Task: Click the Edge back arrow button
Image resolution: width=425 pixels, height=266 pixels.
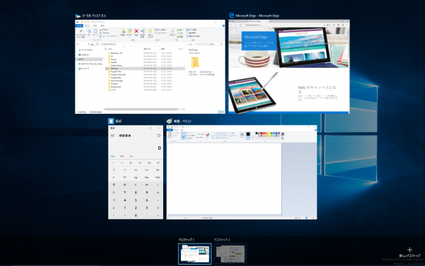Action: (231, 25)
